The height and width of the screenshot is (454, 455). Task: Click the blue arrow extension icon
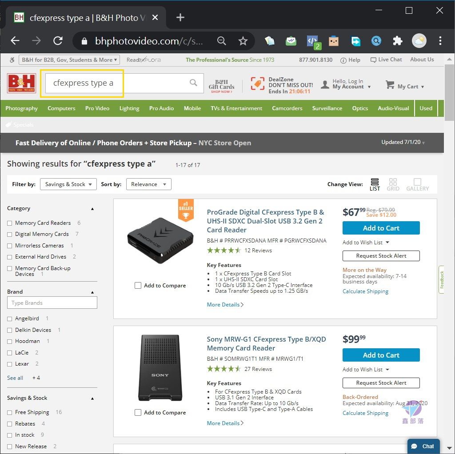[355, 41]
